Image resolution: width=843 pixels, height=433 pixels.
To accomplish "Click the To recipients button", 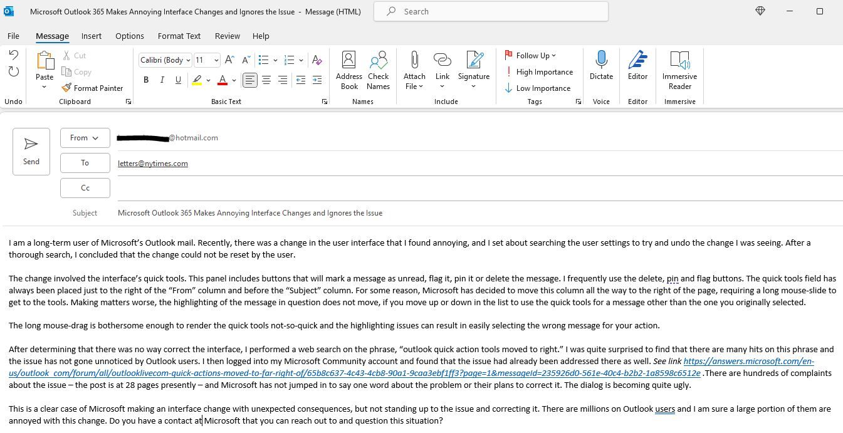I will coord(85,163).
